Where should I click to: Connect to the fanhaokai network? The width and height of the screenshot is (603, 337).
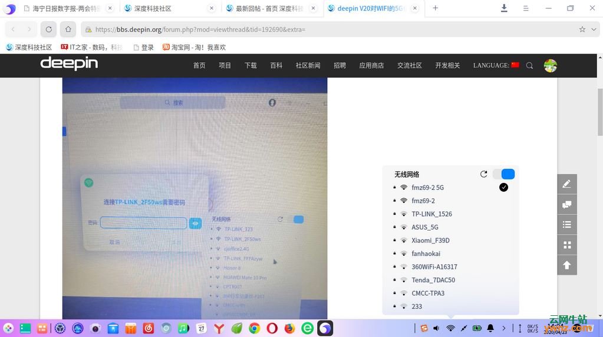[450, 253]
